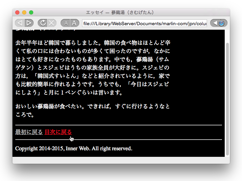Increase text size with the large A
Image resolution: width=242 pixels, height=181 pixels.
[74, 23]
